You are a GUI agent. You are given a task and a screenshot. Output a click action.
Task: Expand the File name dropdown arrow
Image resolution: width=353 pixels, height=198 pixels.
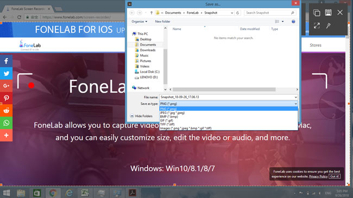pos(295,97)
